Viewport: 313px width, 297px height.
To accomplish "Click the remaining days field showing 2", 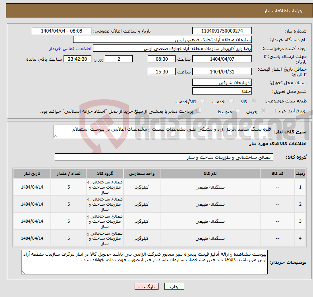I will [119, 59].
